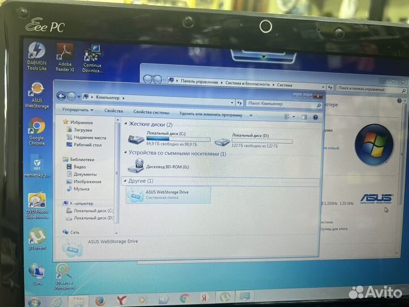409x307 pixels.
Task: Open Искать в Интернете desktop shortcut
Action: (64, 277)
